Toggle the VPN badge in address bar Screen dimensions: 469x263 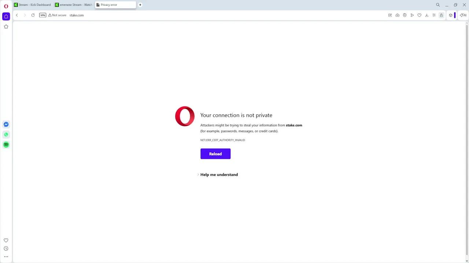(x=43, y=15)
